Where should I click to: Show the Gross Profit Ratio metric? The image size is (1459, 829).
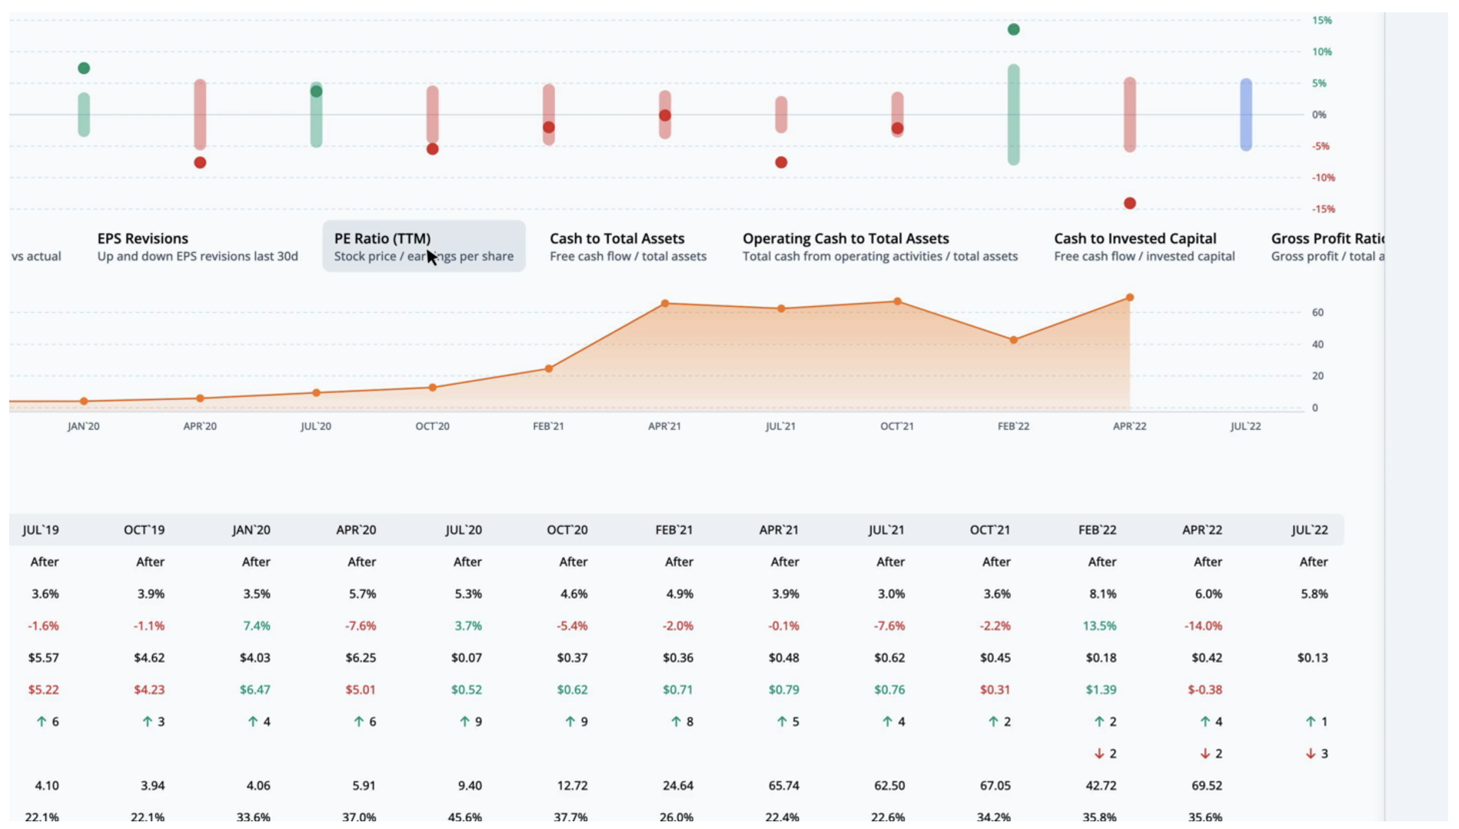1327,246
